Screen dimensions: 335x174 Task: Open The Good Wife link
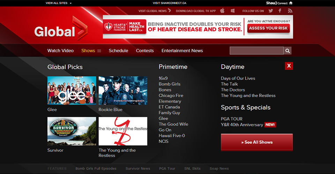[173, 124]
